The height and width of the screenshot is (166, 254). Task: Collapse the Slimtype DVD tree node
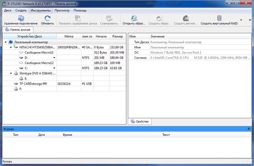[10, 73]
